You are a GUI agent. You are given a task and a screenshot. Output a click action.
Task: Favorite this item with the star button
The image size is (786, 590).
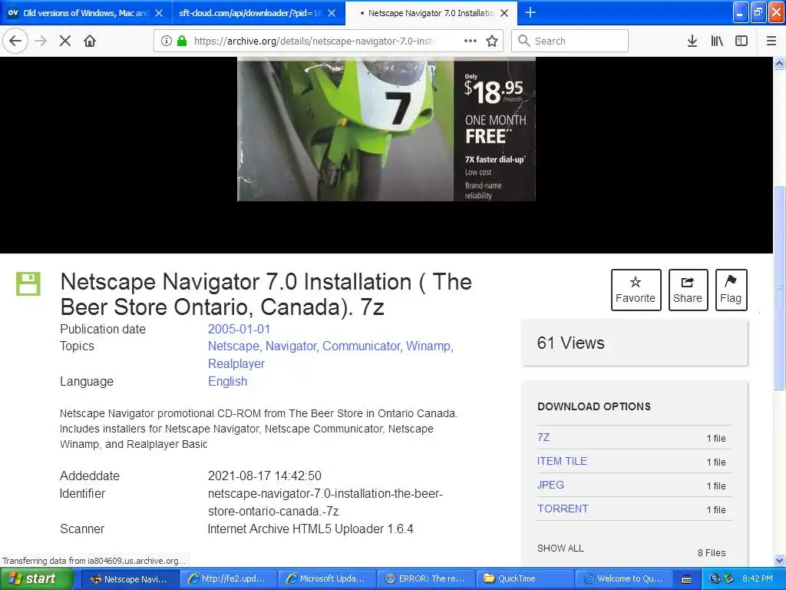pos(636,290)
